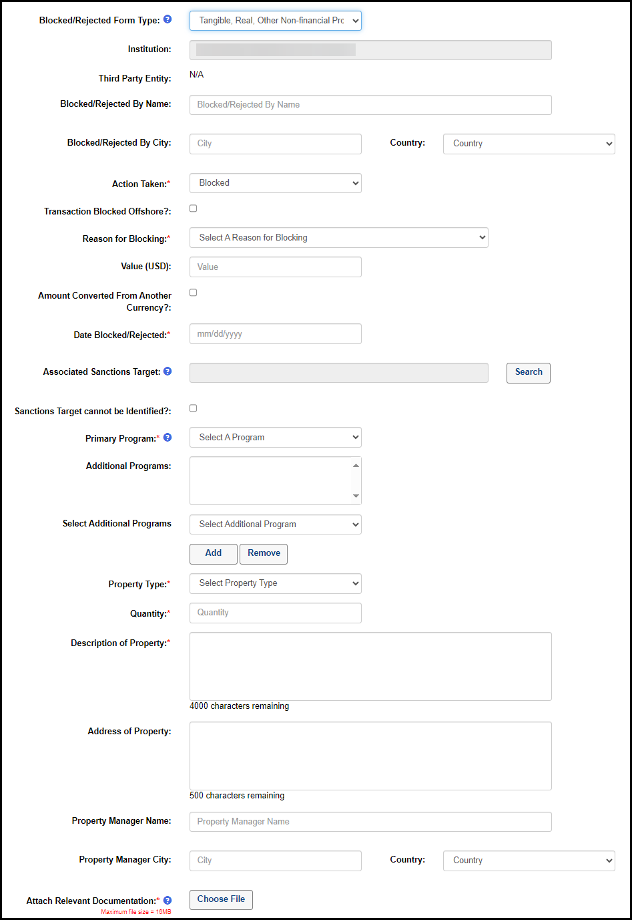Expand the Select A Program dropdown
Viewport: 632px width, 920px height.
pyautogui.click(x=275, y=438)
